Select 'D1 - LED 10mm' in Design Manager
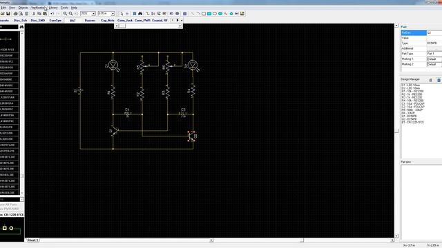Screen dimensions: 442x248 [x=411, y=85]
